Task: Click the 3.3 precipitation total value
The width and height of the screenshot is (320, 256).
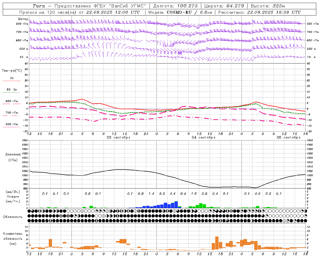Action: [x=162, y=193]
